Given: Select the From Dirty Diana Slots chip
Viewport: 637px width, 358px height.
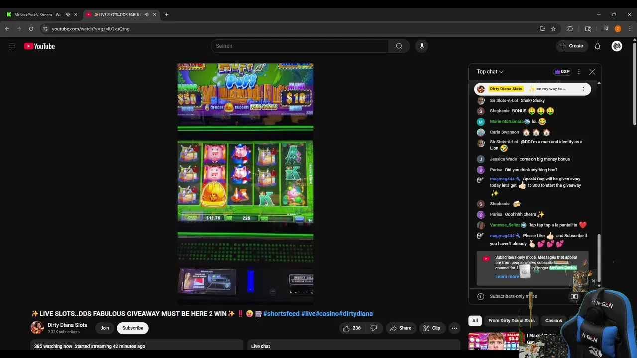Looking at the screenshot, I should tap(512, 321).
